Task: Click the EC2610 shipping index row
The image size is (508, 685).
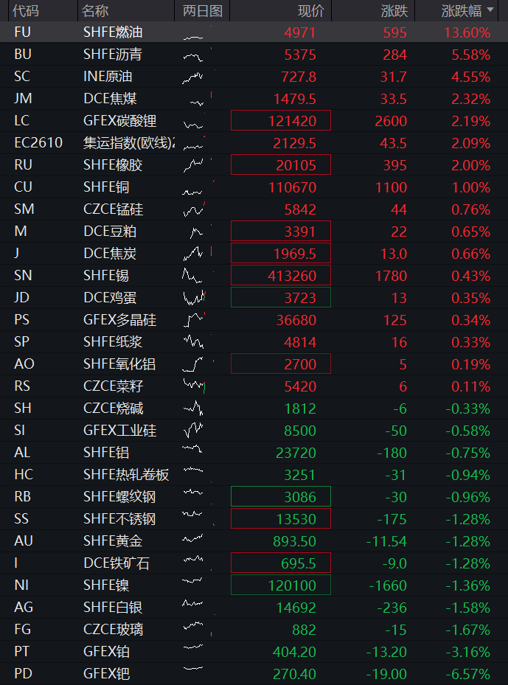Action: point(254,143)
